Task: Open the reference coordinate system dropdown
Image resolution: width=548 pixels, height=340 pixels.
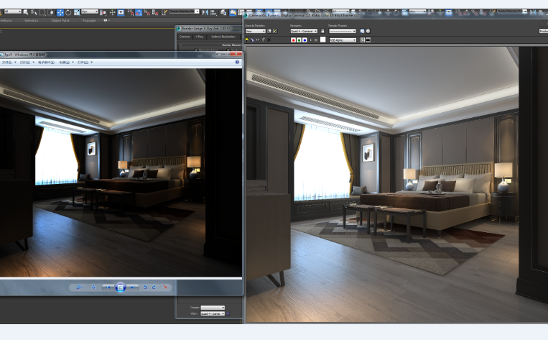Action: click(90, 12)
